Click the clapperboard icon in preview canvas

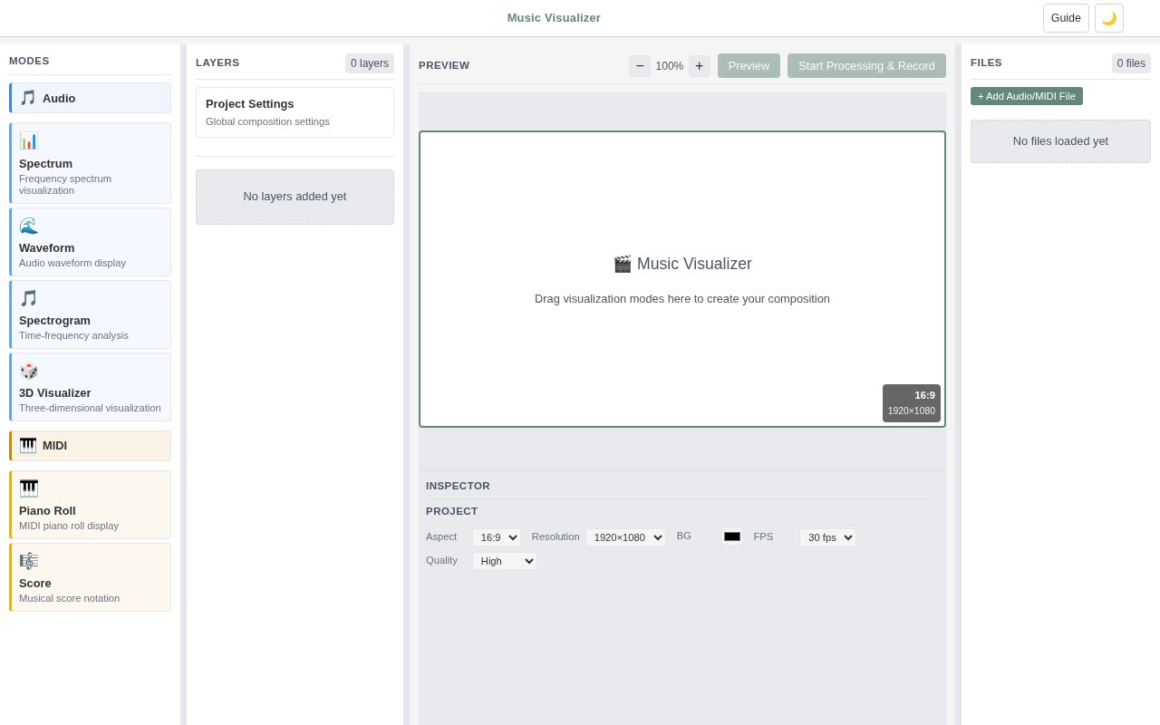click(x=623, y=264)
